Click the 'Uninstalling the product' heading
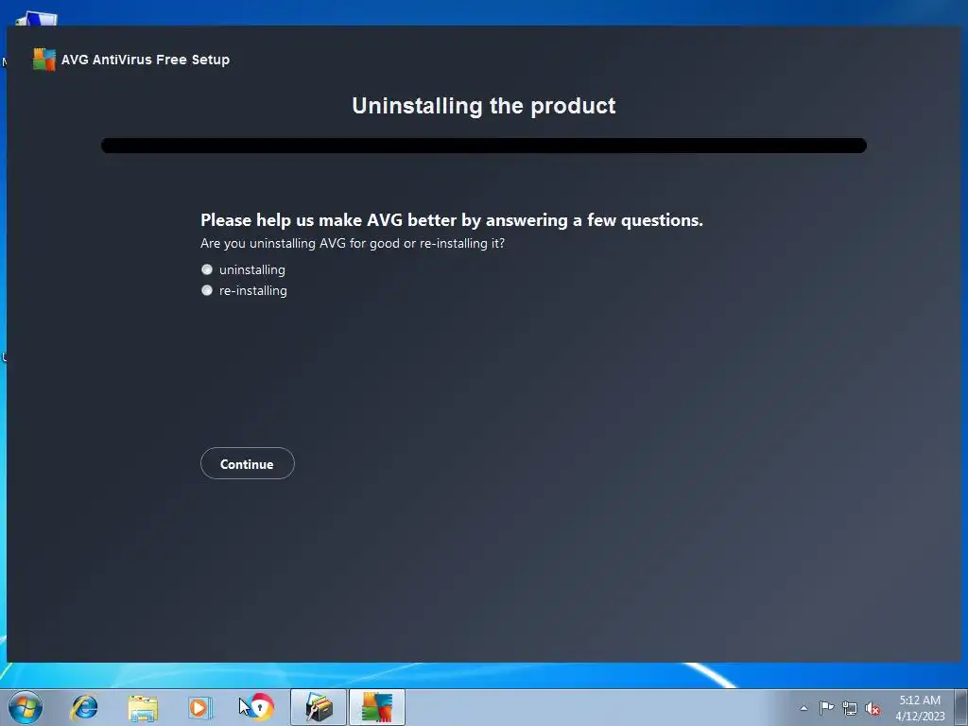The image size is (968, 726). 484,106
